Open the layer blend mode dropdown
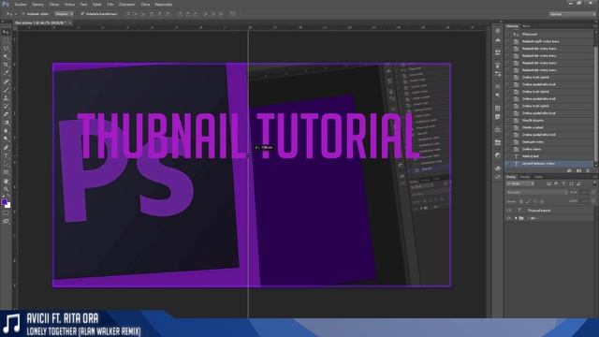 536,193
